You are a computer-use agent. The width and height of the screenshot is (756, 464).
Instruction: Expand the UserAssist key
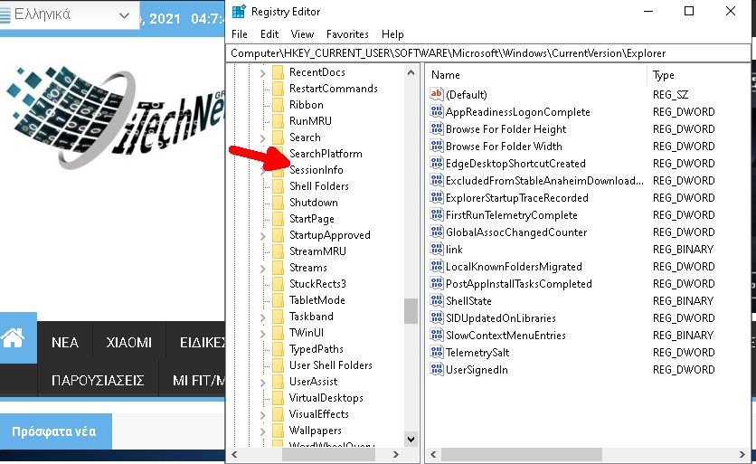click(x=263, y=382)
